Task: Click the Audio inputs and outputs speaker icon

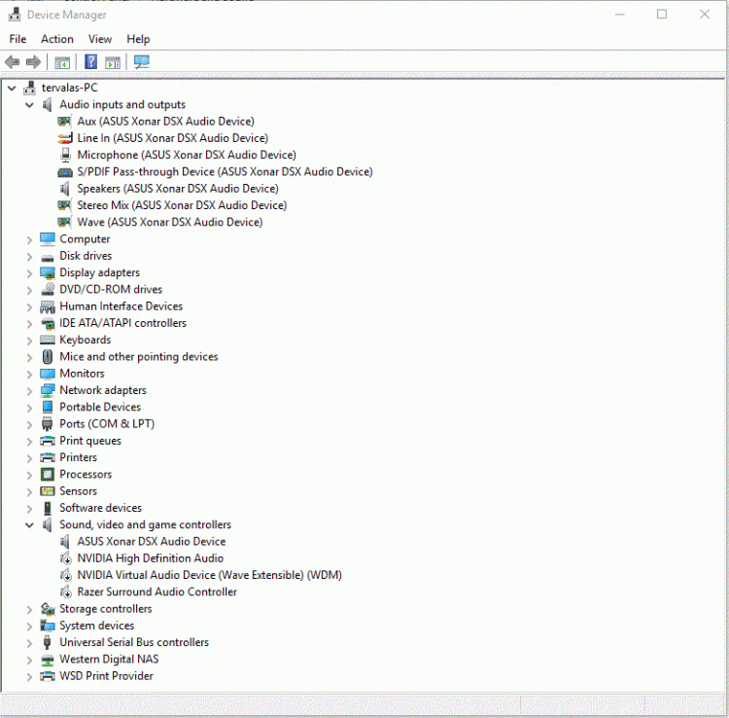Action: tap(47, 105)
